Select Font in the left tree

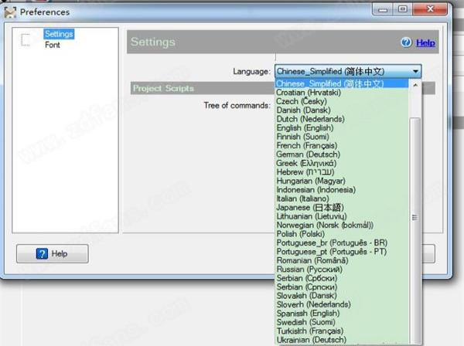(53, 45)
